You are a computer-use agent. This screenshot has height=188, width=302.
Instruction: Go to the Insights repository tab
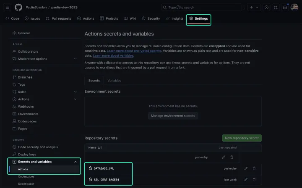pyautogui.click(x=174, y=18)
